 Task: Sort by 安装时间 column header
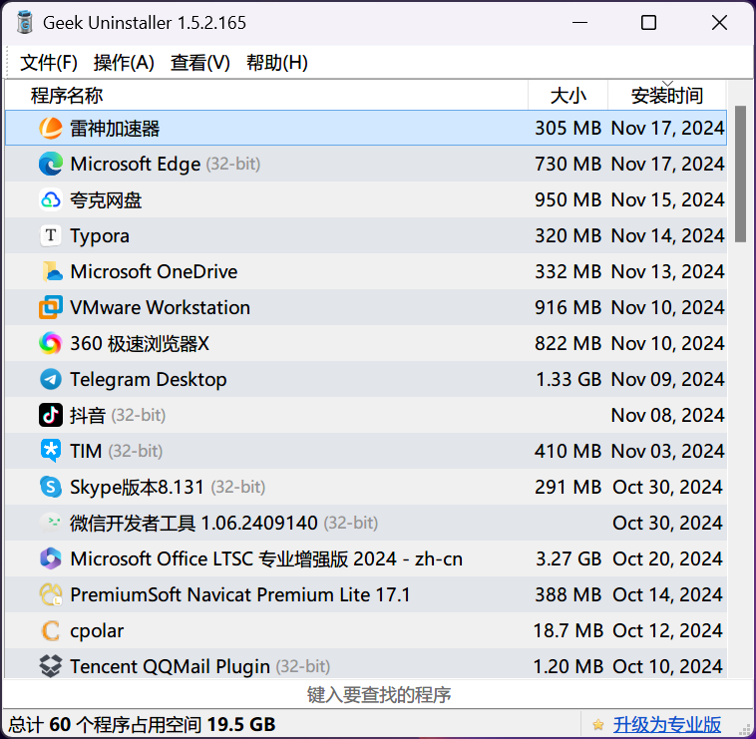point(667,95)
